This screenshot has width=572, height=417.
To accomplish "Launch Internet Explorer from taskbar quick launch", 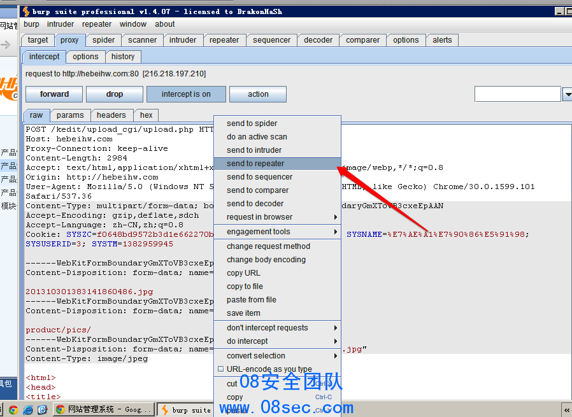I will [x=28, y=410].
